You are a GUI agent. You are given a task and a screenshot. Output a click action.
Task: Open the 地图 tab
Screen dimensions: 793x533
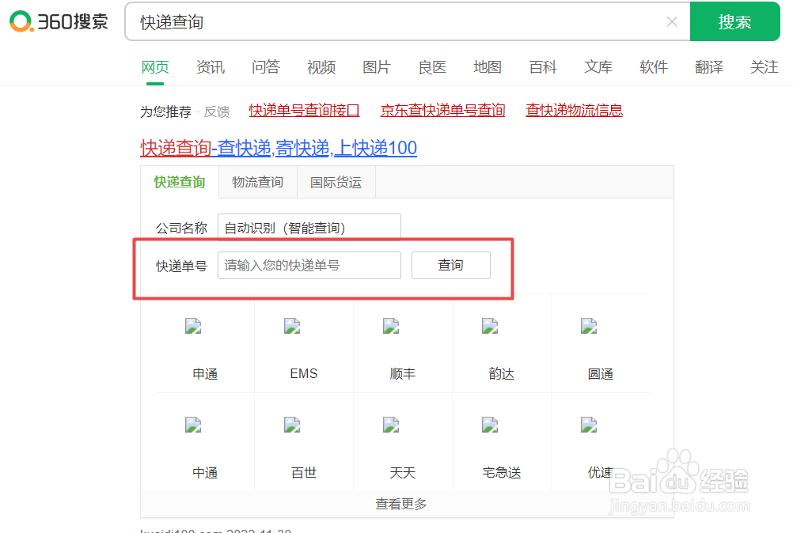point(487,66)
